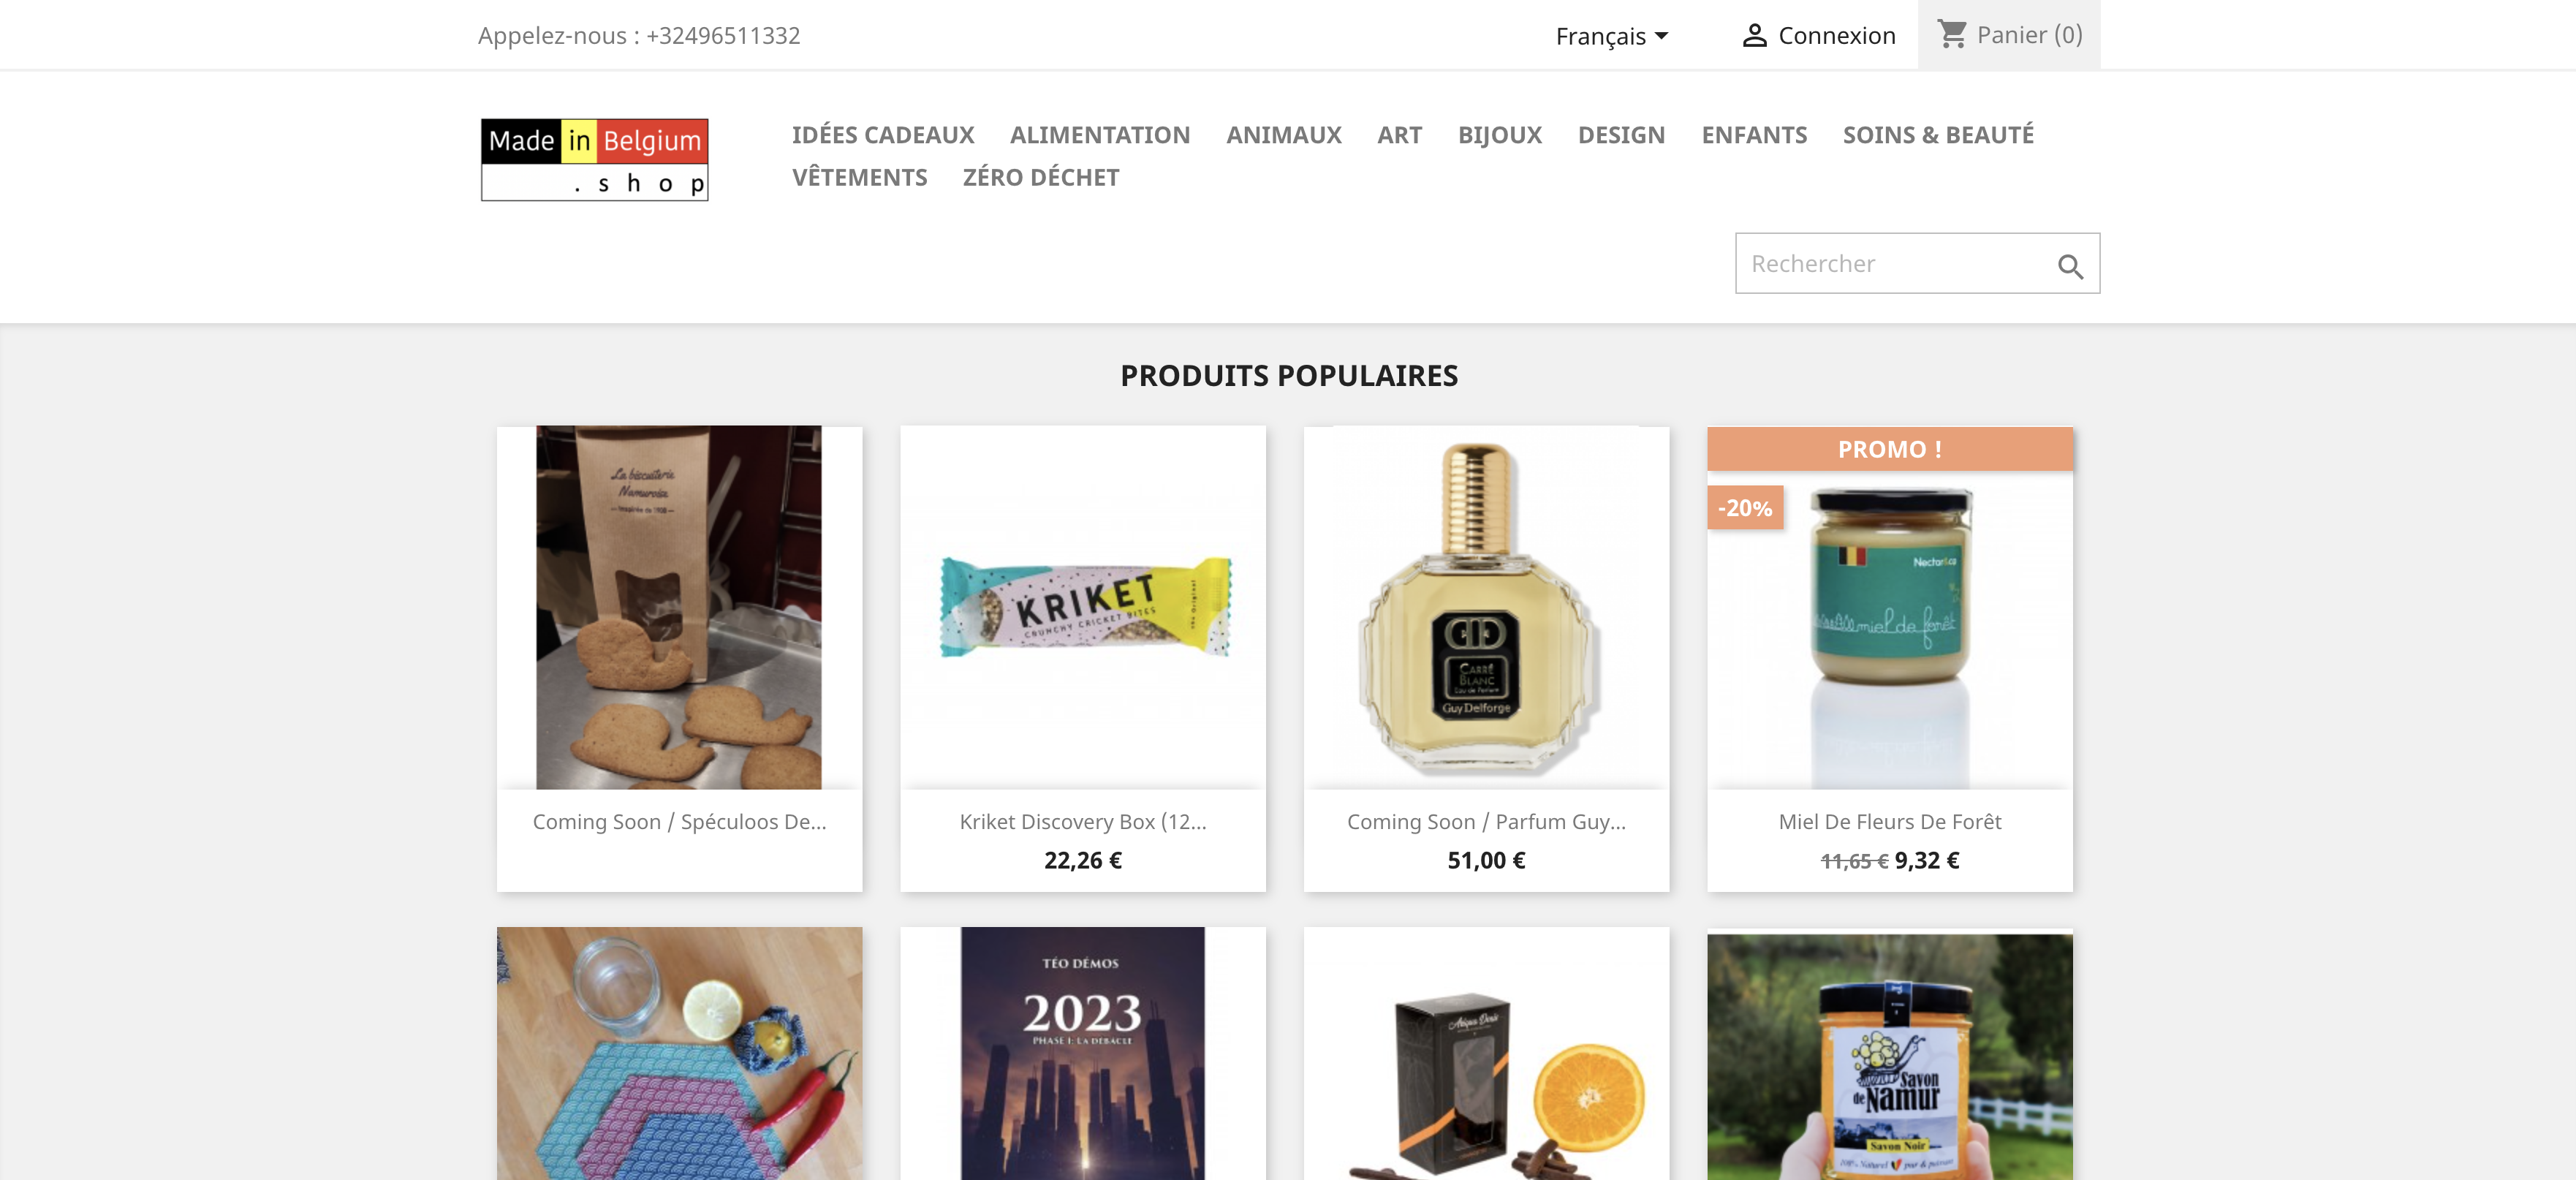This screenshot has height=1180, width=2576.
Task: Click the search magnifier icon
Action: [x=2069, y=266]
